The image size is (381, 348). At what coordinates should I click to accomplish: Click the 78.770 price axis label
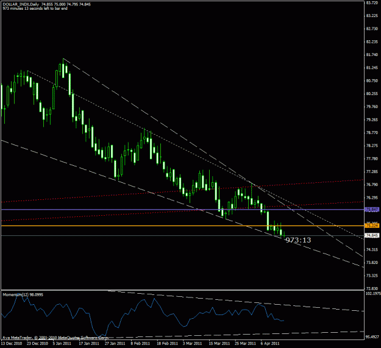tap(372, 133)
